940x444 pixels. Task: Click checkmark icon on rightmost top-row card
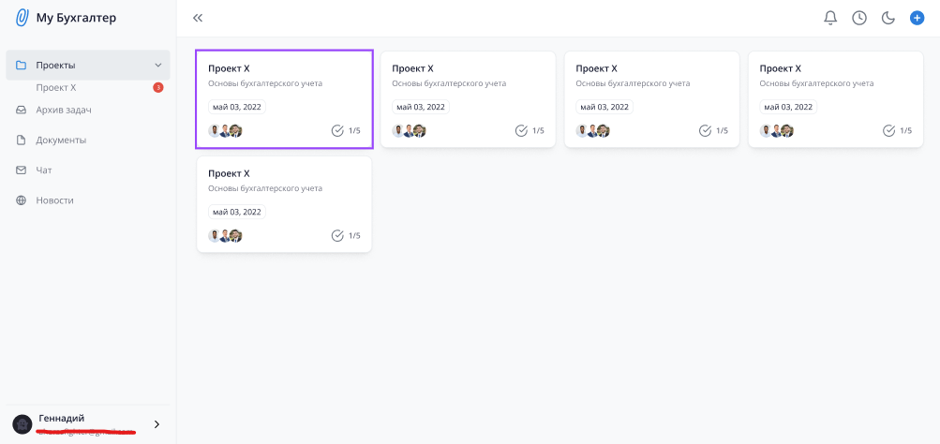pos(889,130)
